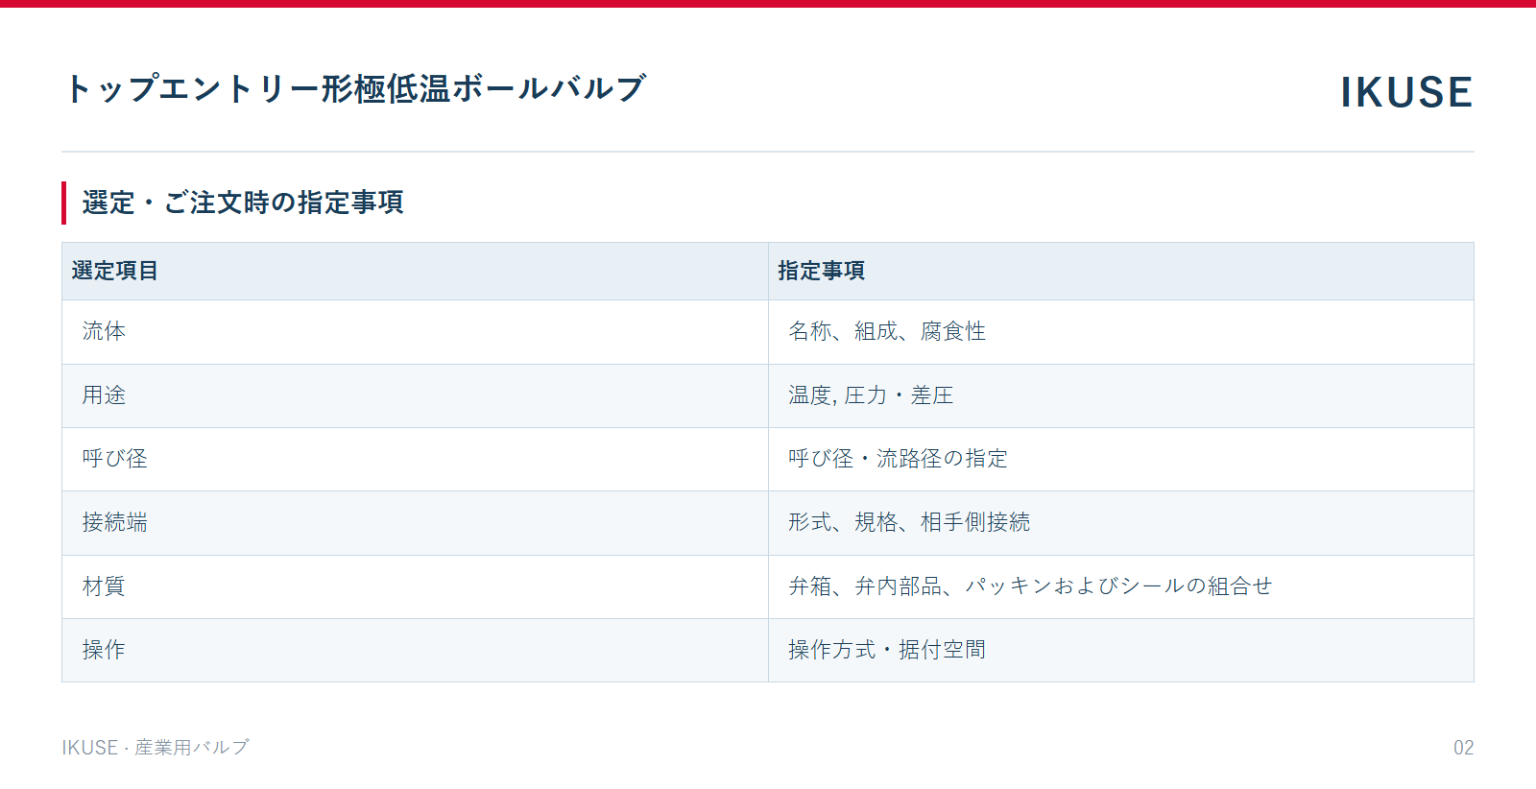Click the footer text IKUSE · 産業用バルブ
The image size is (1536, 789).
[156, 747]
